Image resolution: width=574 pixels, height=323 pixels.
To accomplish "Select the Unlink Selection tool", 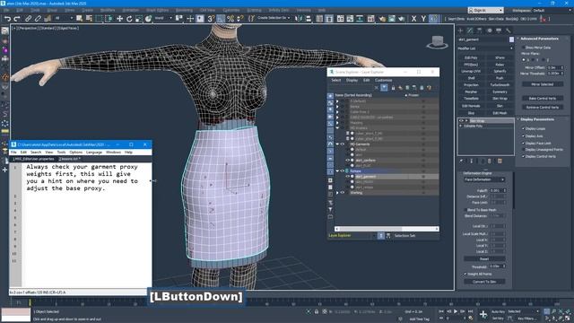I will coord(38,19).
